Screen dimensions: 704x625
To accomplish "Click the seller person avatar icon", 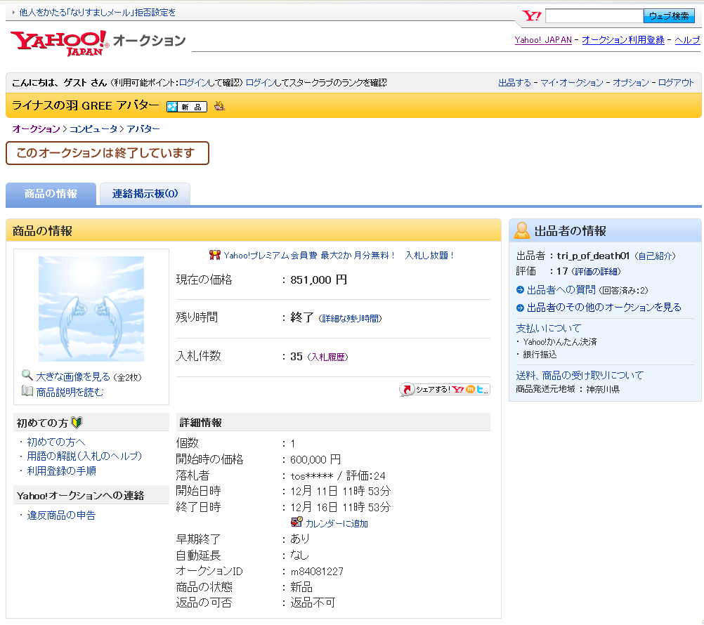I will (522, 230).
